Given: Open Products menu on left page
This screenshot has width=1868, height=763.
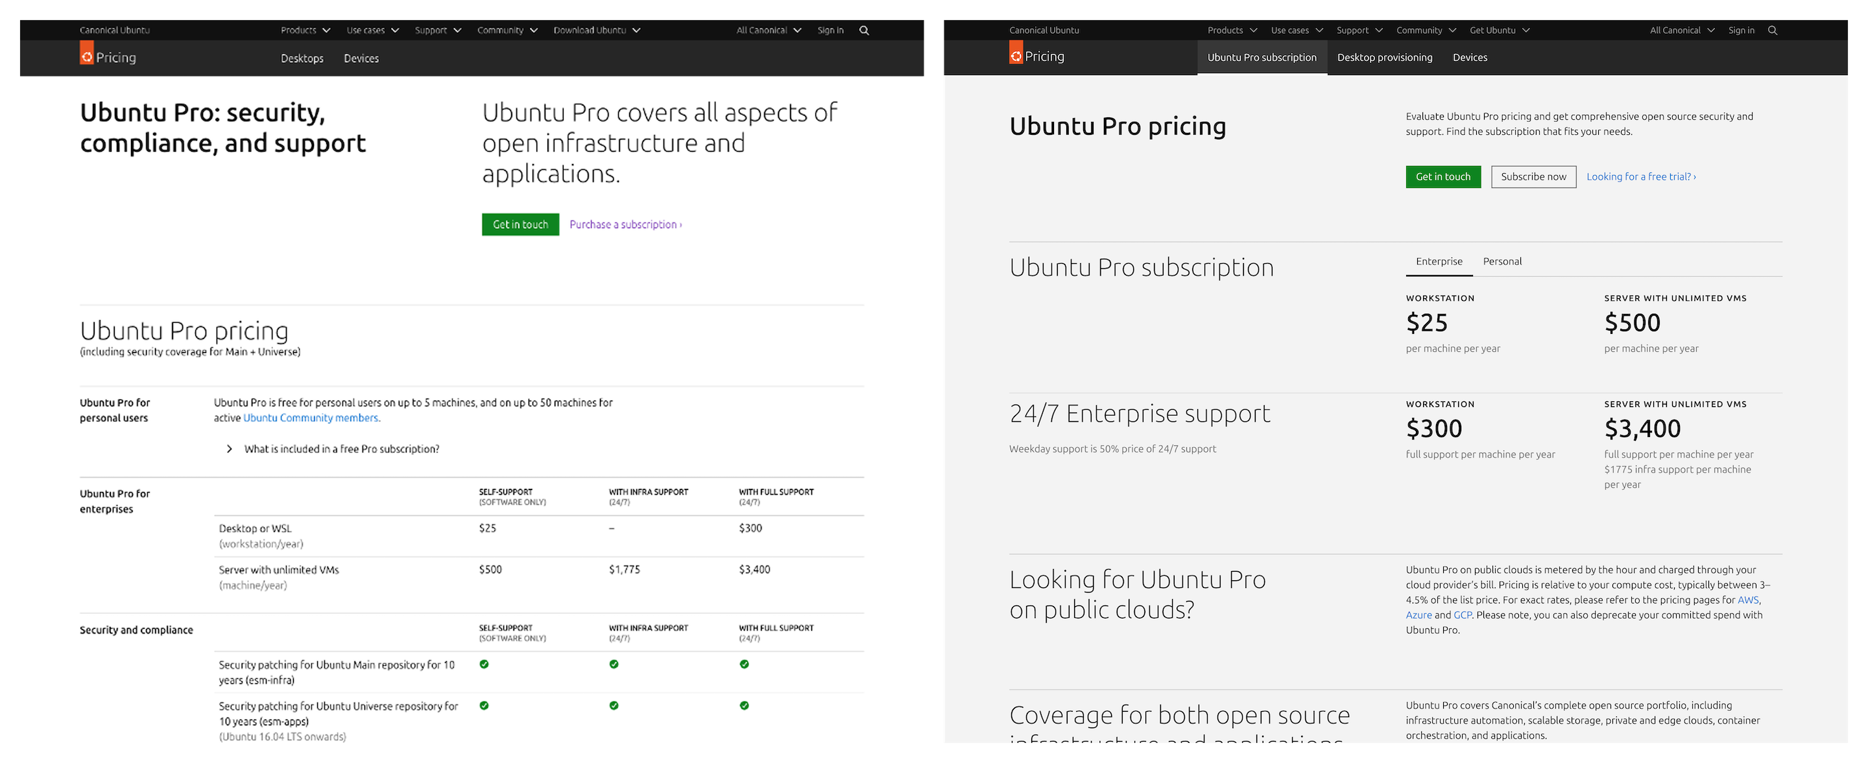Looking at the screenshot, I should (x=305, y=30).
